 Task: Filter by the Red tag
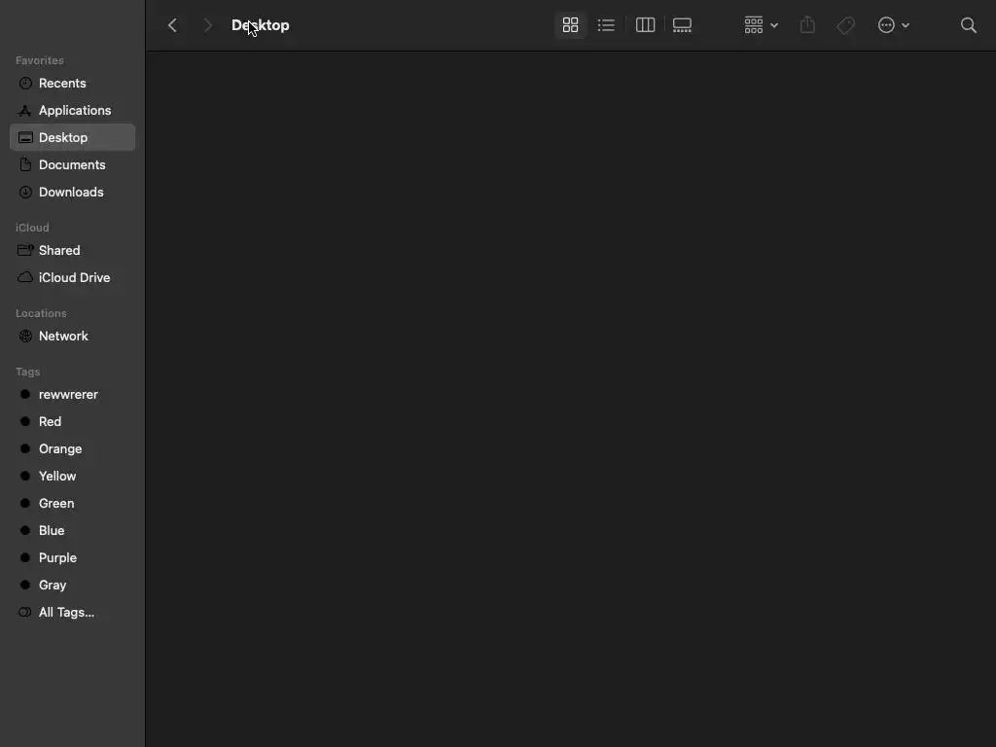tap(72, 422)
